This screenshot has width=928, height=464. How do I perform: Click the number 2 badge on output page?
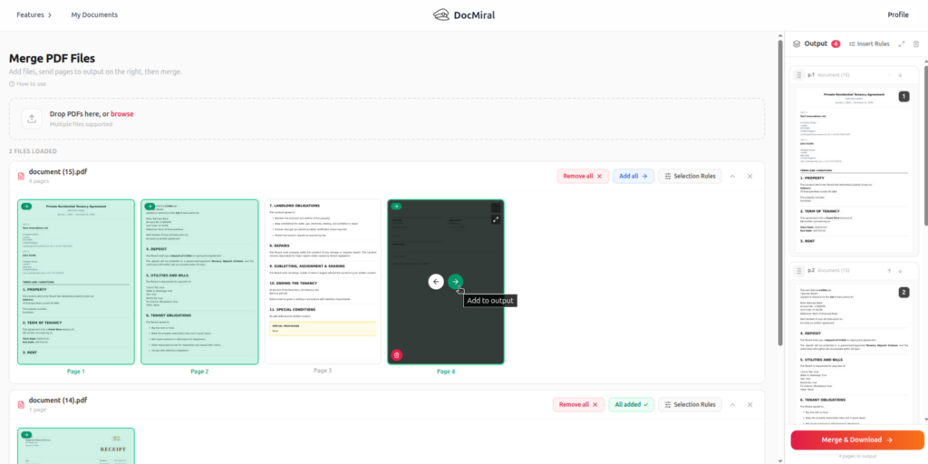click(x=904, y=293)
